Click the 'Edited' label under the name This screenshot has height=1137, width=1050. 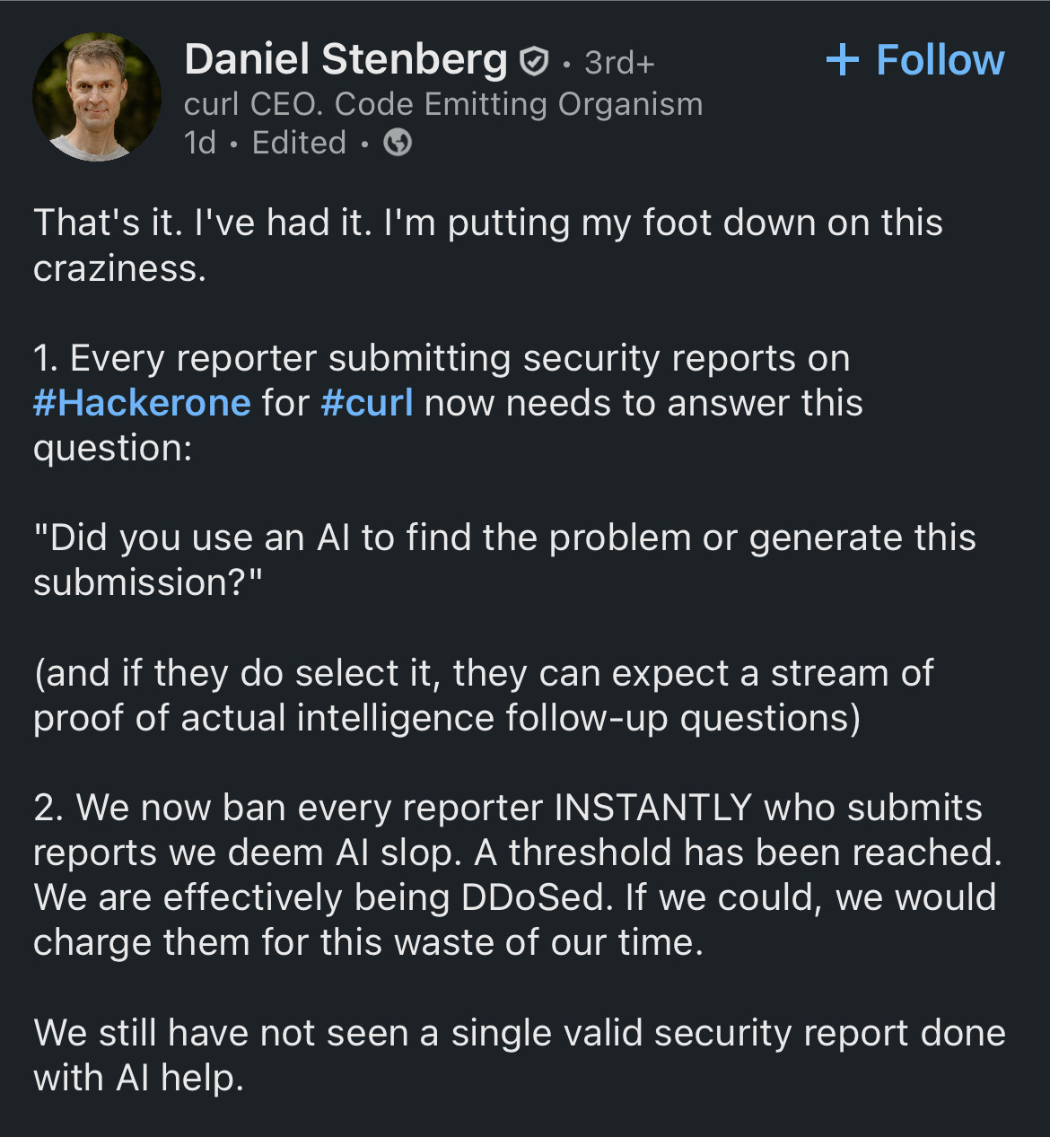coord(299,143)
